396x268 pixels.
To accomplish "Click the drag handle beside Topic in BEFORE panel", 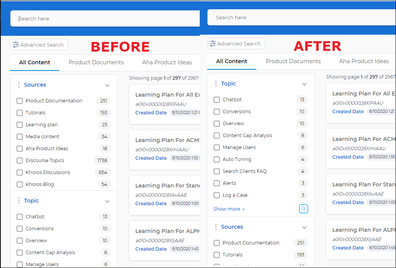I will point(18,201).
